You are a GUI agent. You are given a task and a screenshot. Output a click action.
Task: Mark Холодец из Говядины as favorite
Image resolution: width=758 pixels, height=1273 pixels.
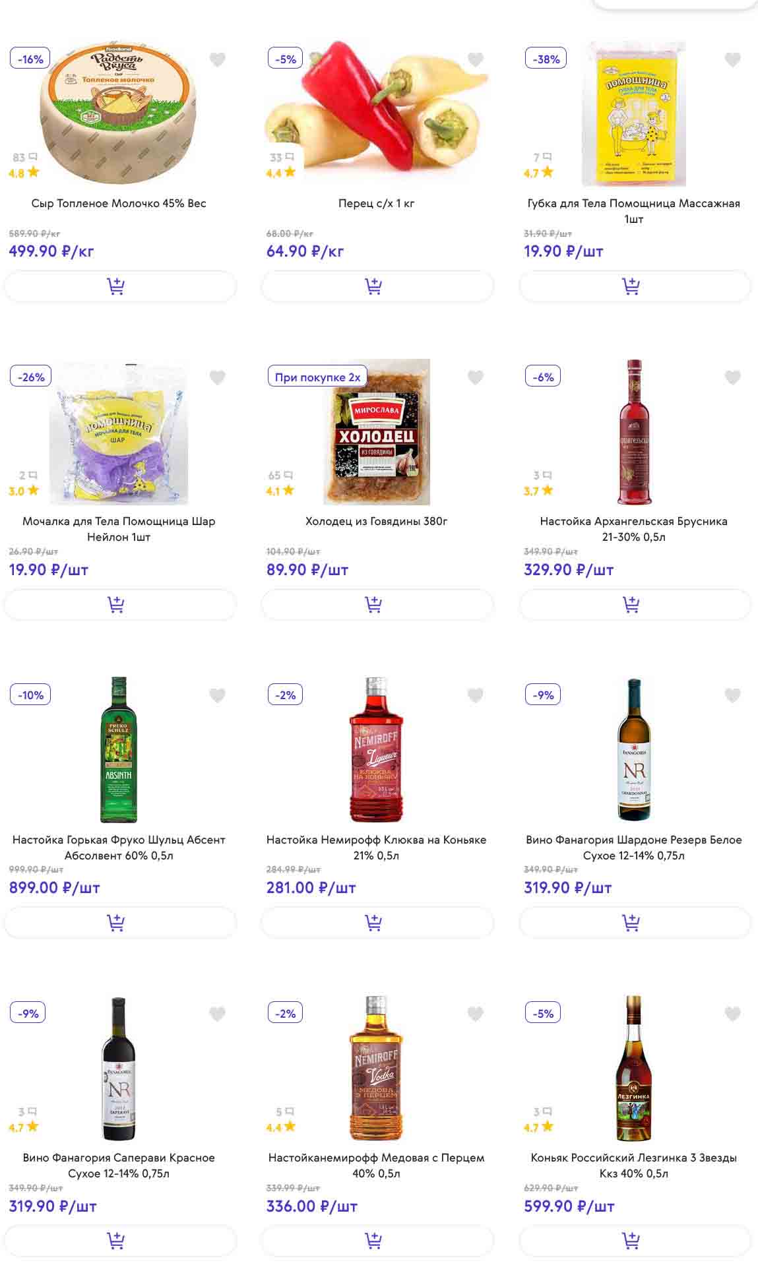pyautogui.click(x=475, y=378)
